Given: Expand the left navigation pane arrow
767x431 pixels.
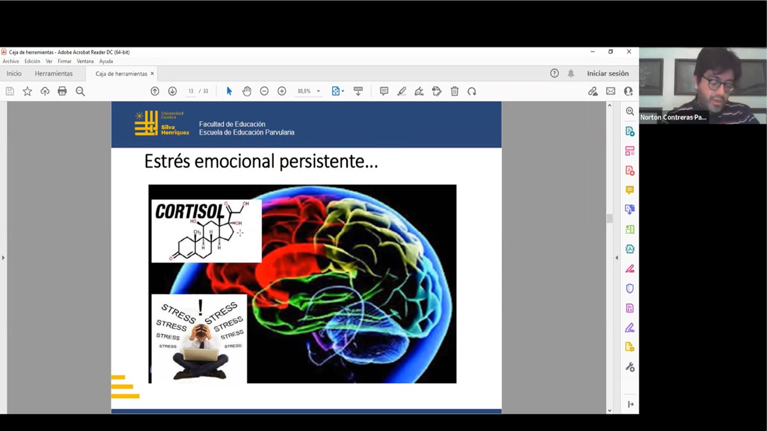Looking at the screenshot, I should 3,257.
